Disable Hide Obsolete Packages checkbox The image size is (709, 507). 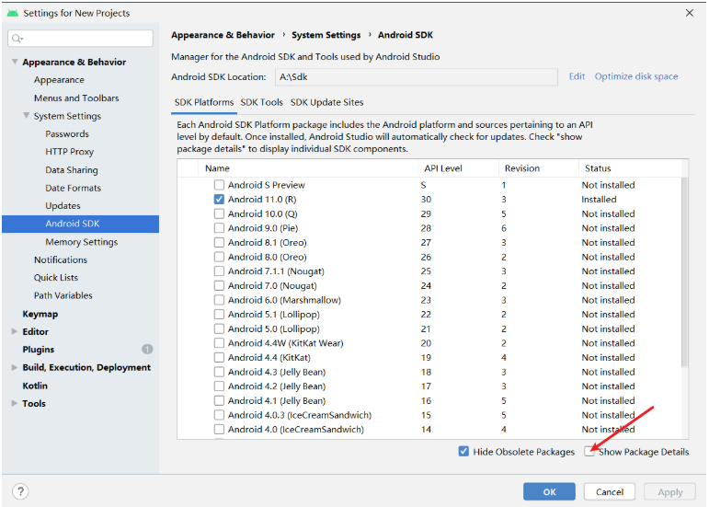click(x=463, y=452)
